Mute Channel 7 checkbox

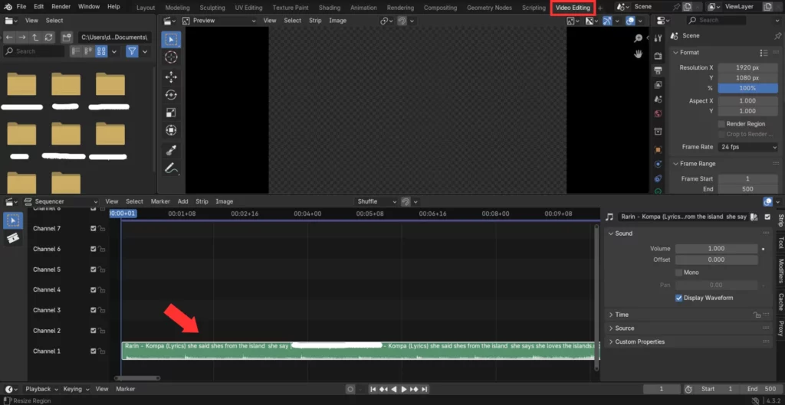93,228
